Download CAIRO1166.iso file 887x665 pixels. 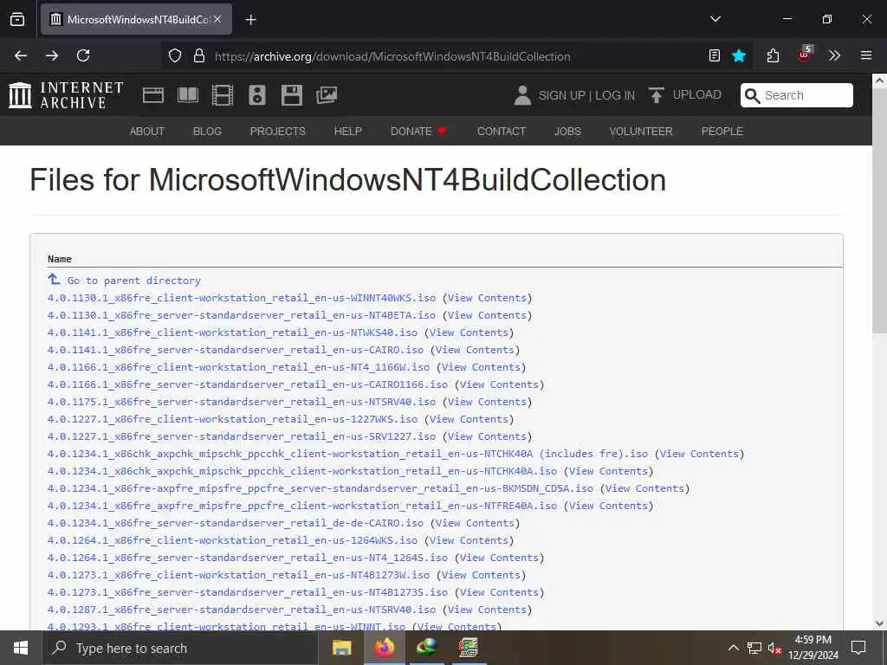[248, 384]
